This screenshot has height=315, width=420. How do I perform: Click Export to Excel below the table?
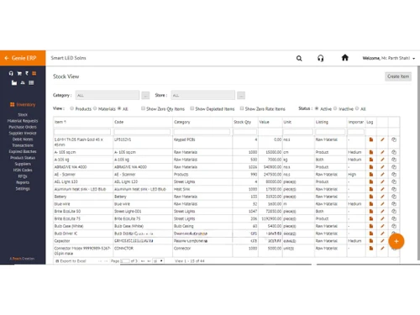[x=71, y=261]
